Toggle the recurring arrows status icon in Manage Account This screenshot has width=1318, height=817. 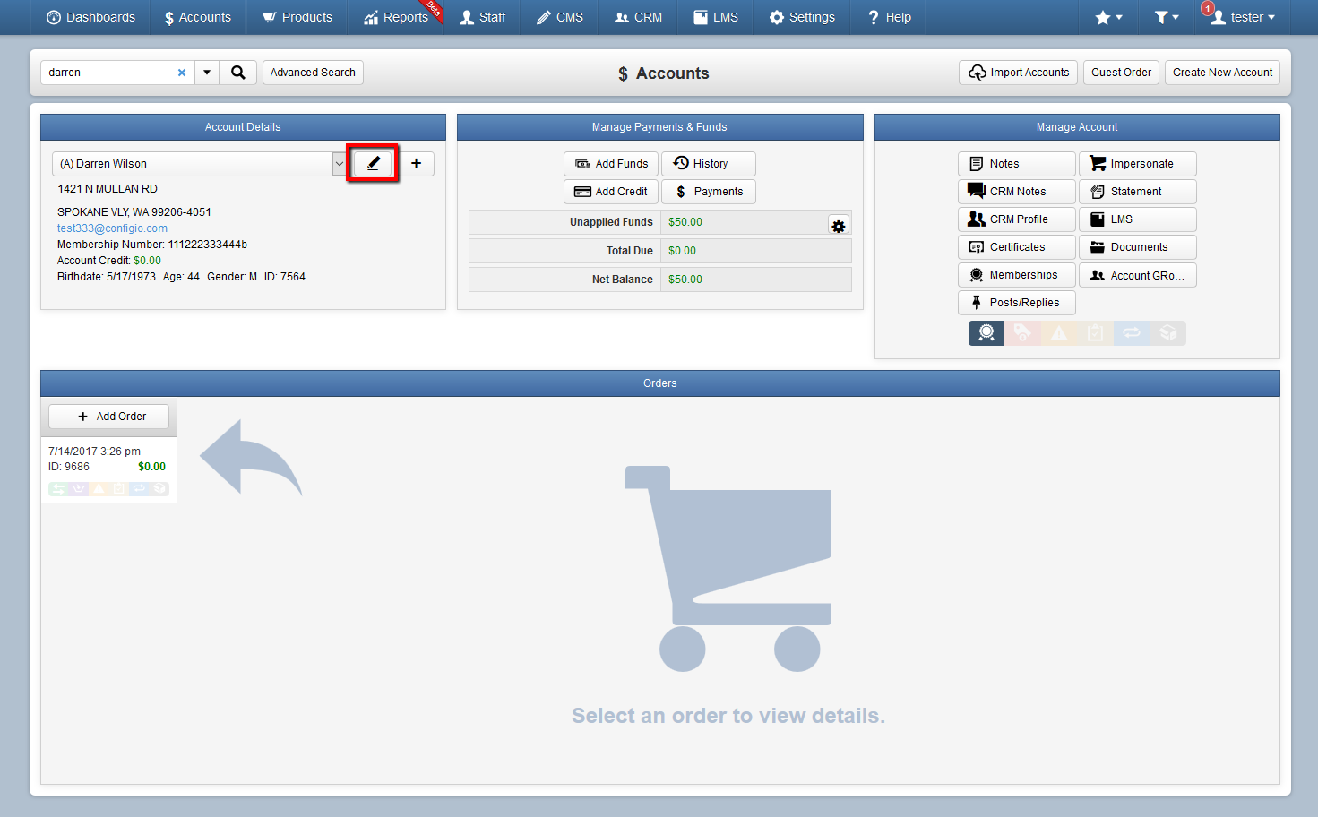point(1132,333)
